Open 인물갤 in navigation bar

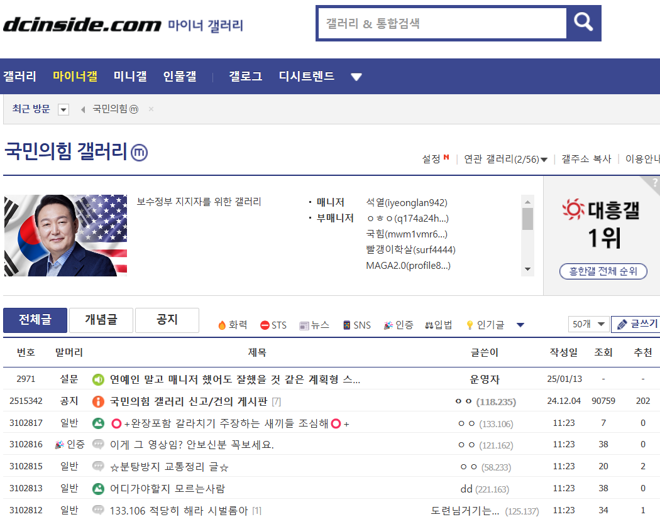point(180,76)
